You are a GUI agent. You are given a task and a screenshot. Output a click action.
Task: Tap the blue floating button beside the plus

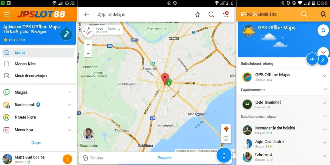coord(323,60)
